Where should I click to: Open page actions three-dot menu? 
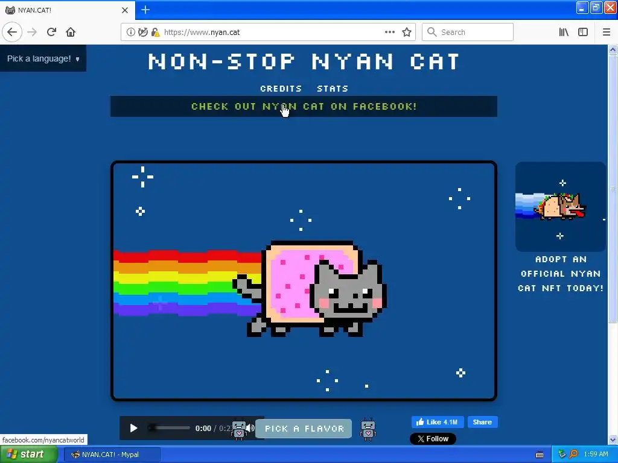[x=390, y=32]
